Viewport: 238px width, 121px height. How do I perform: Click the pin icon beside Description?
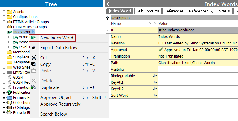click(108, 18)
